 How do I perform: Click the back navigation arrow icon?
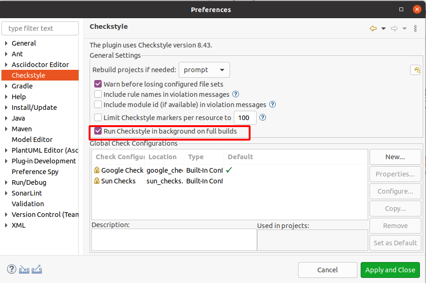(x=373, y=28)
